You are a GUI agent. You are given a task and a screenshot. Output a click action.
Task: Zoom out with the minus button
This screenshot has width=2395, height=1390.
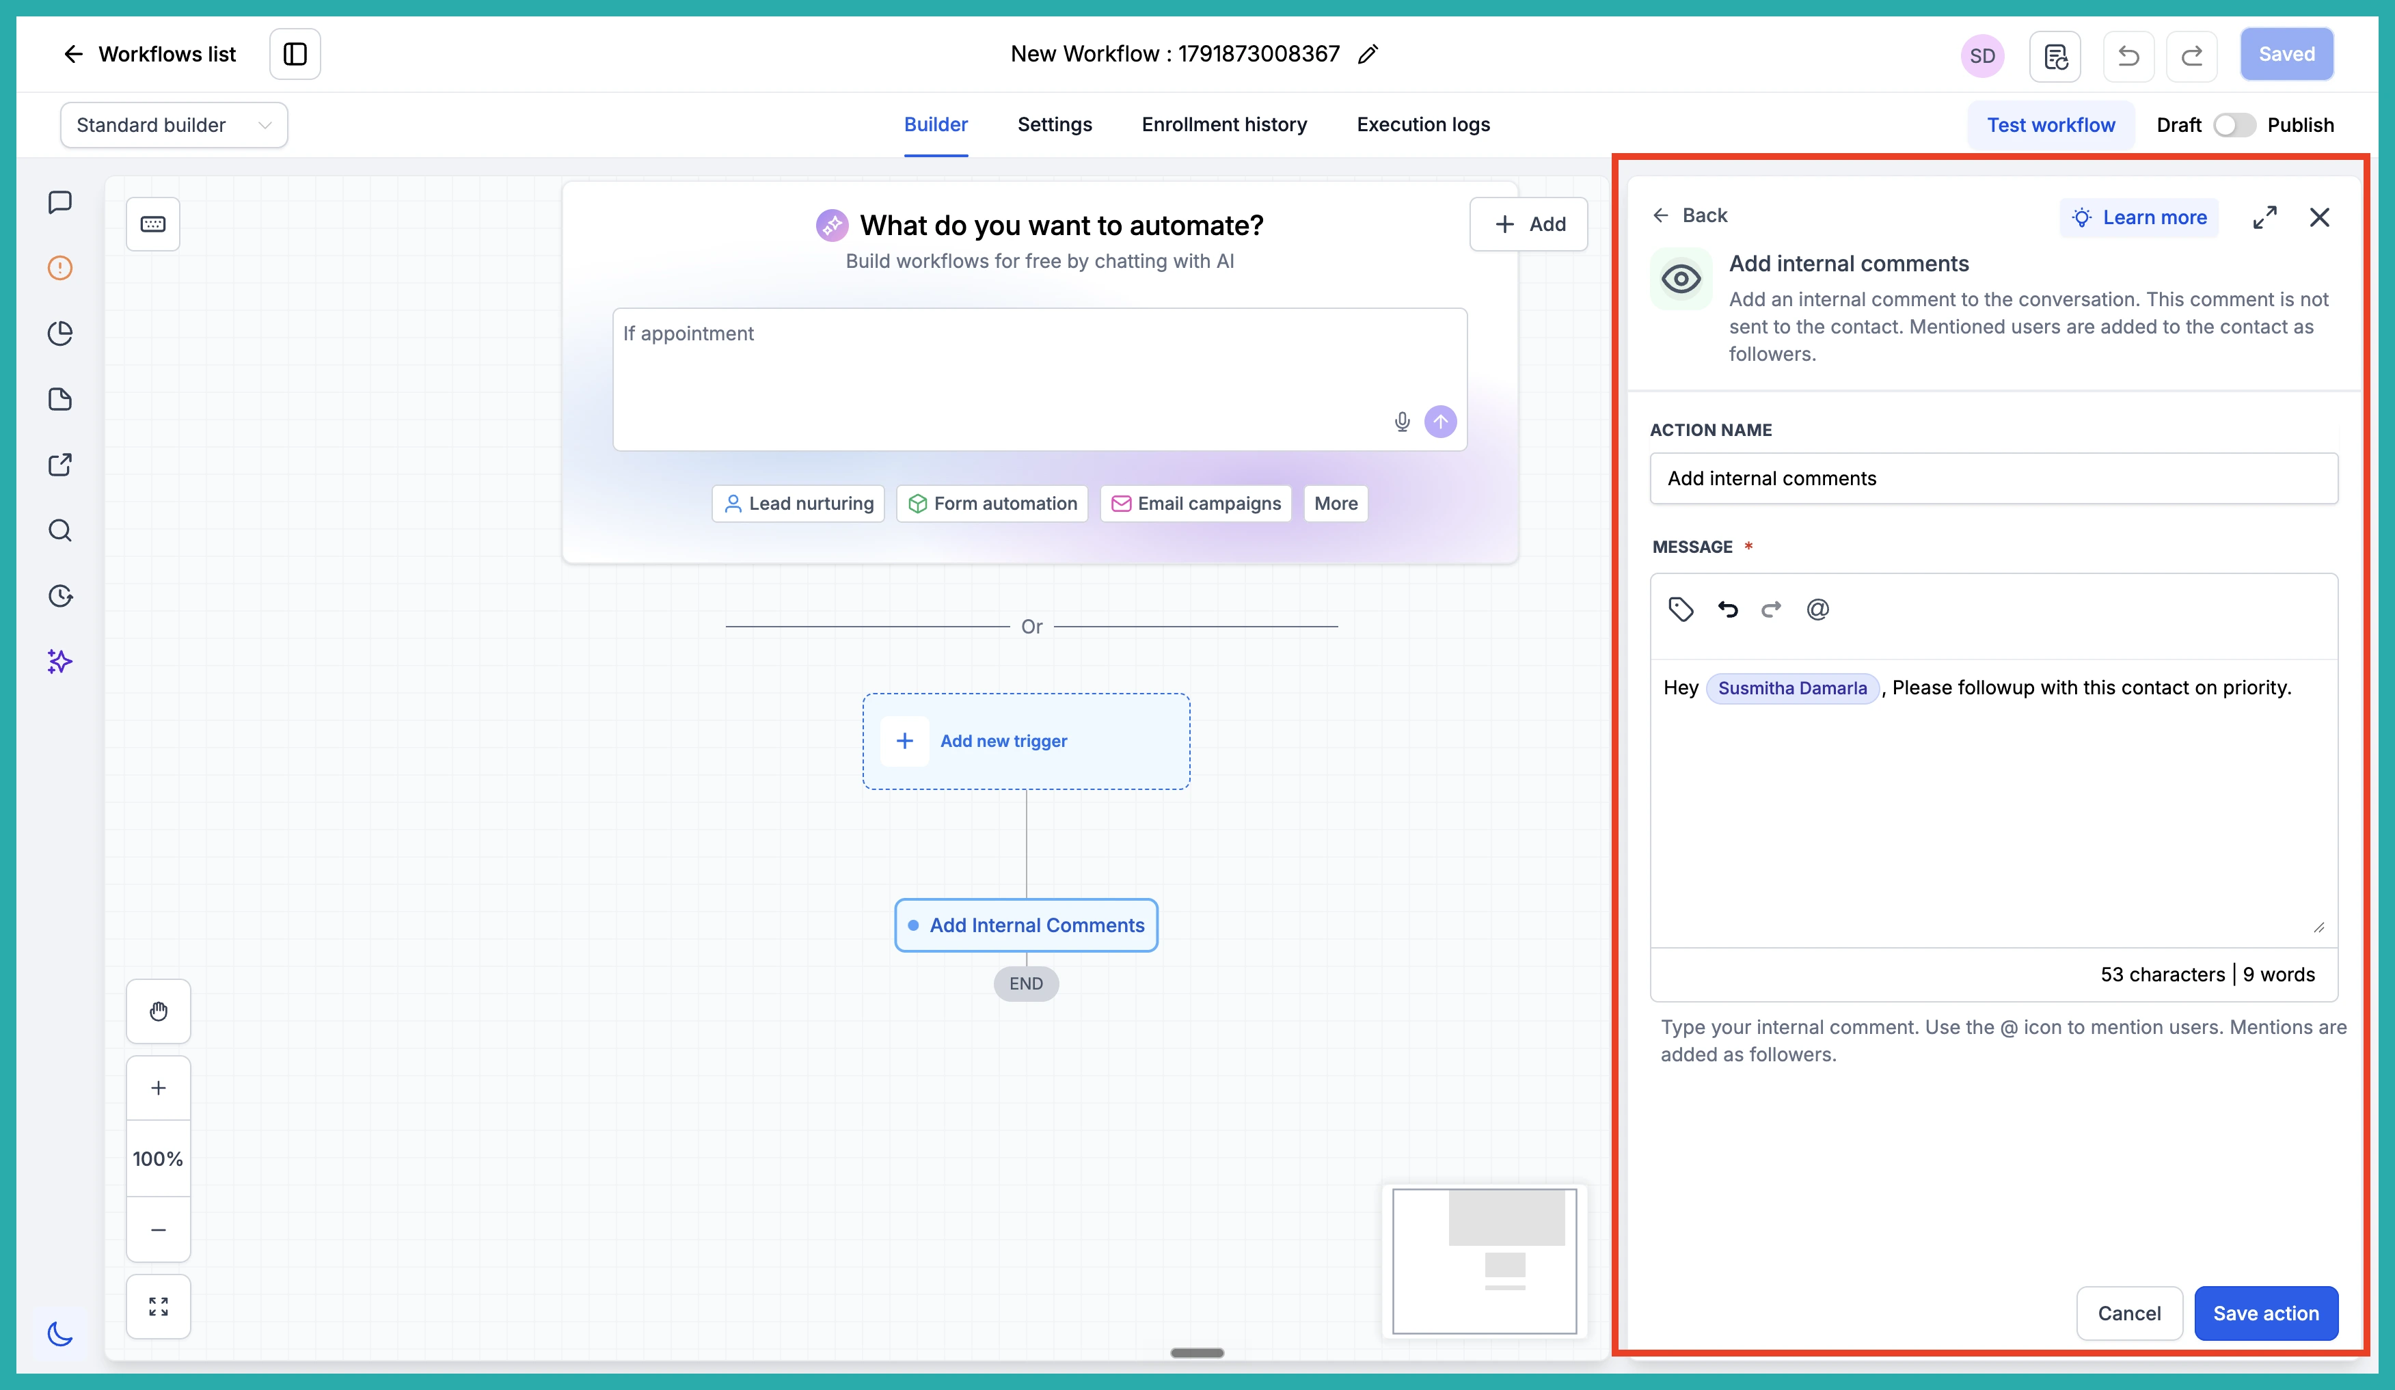coord(159,1229)
